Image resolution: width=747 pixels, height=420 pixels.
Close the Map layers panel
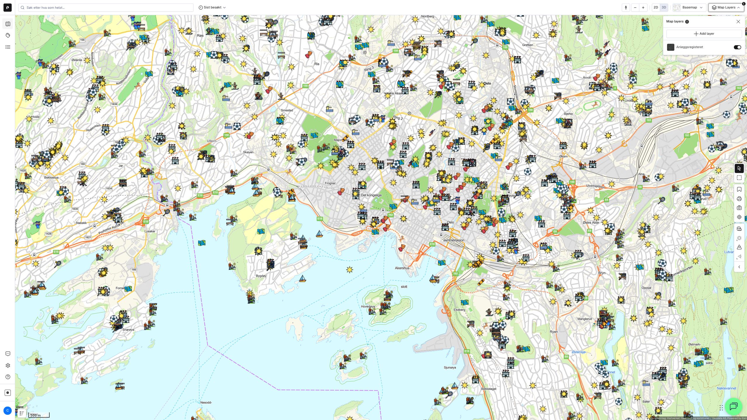click(x=738, y=22)
